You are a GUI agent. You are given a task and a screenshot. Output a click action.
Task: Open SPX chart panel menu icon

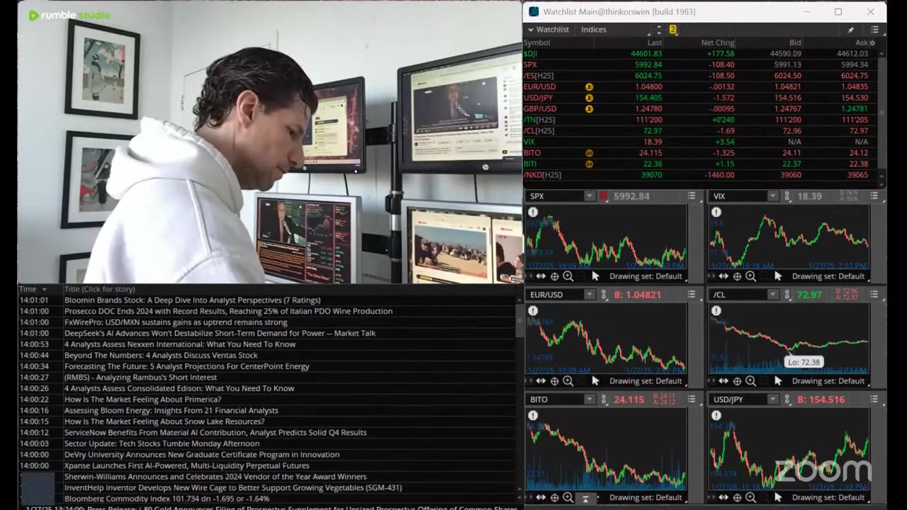pyautogui.click(x=692, y=196)
